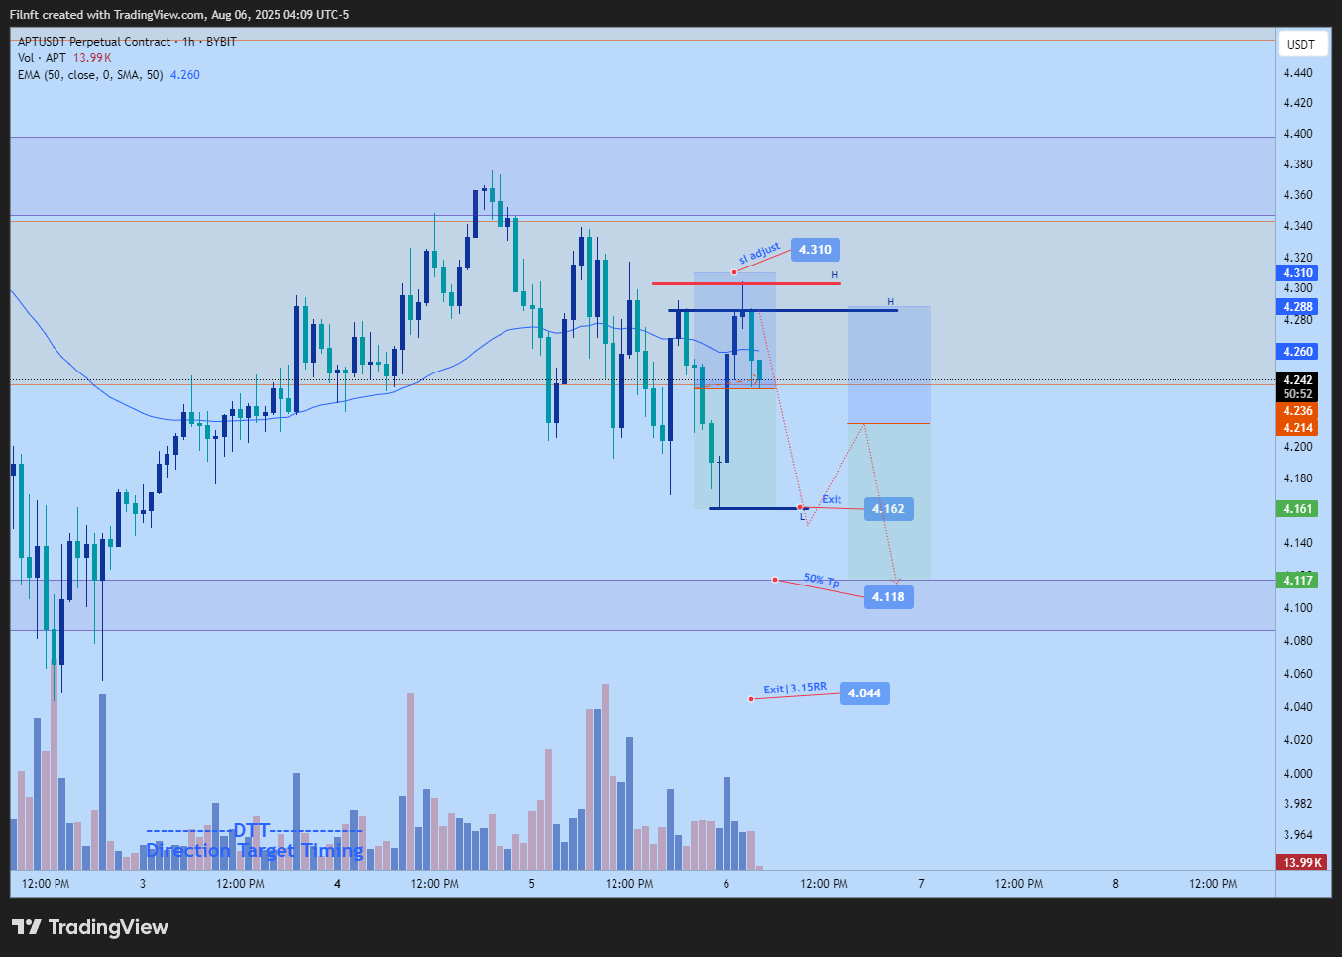Select the blue low line marked L

click(759, 508)
